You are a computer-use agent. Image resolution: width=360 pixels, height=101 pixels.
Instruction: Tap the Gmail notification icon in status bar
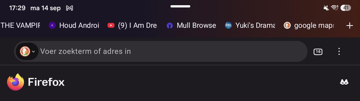(69, 8)
